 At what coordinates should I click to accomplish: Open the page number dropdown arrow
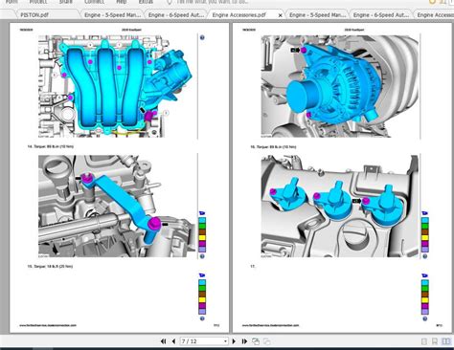[225, 341]
